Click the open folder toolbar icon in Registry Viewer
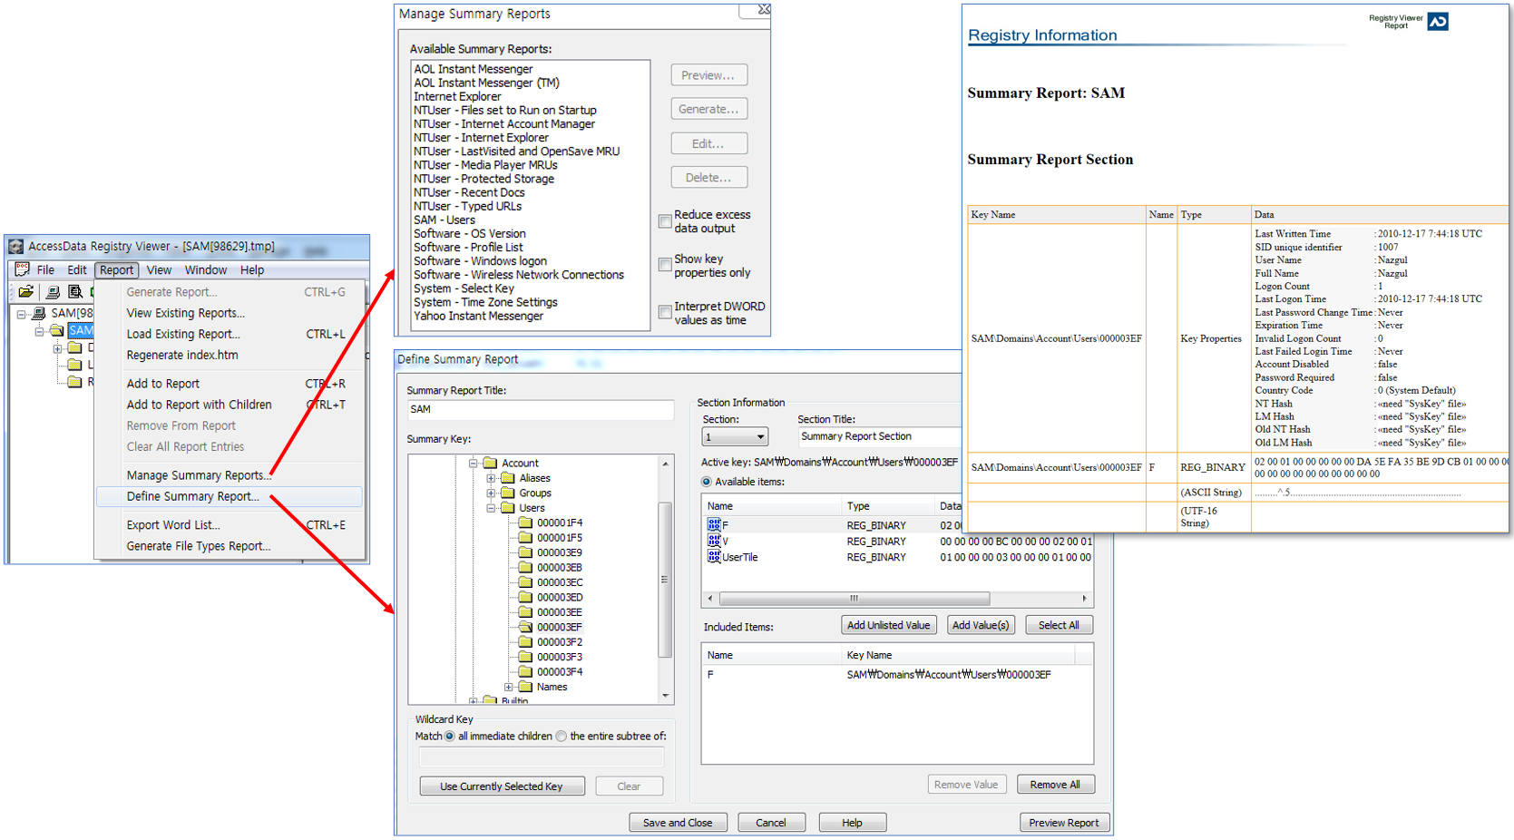 point(25,292)
